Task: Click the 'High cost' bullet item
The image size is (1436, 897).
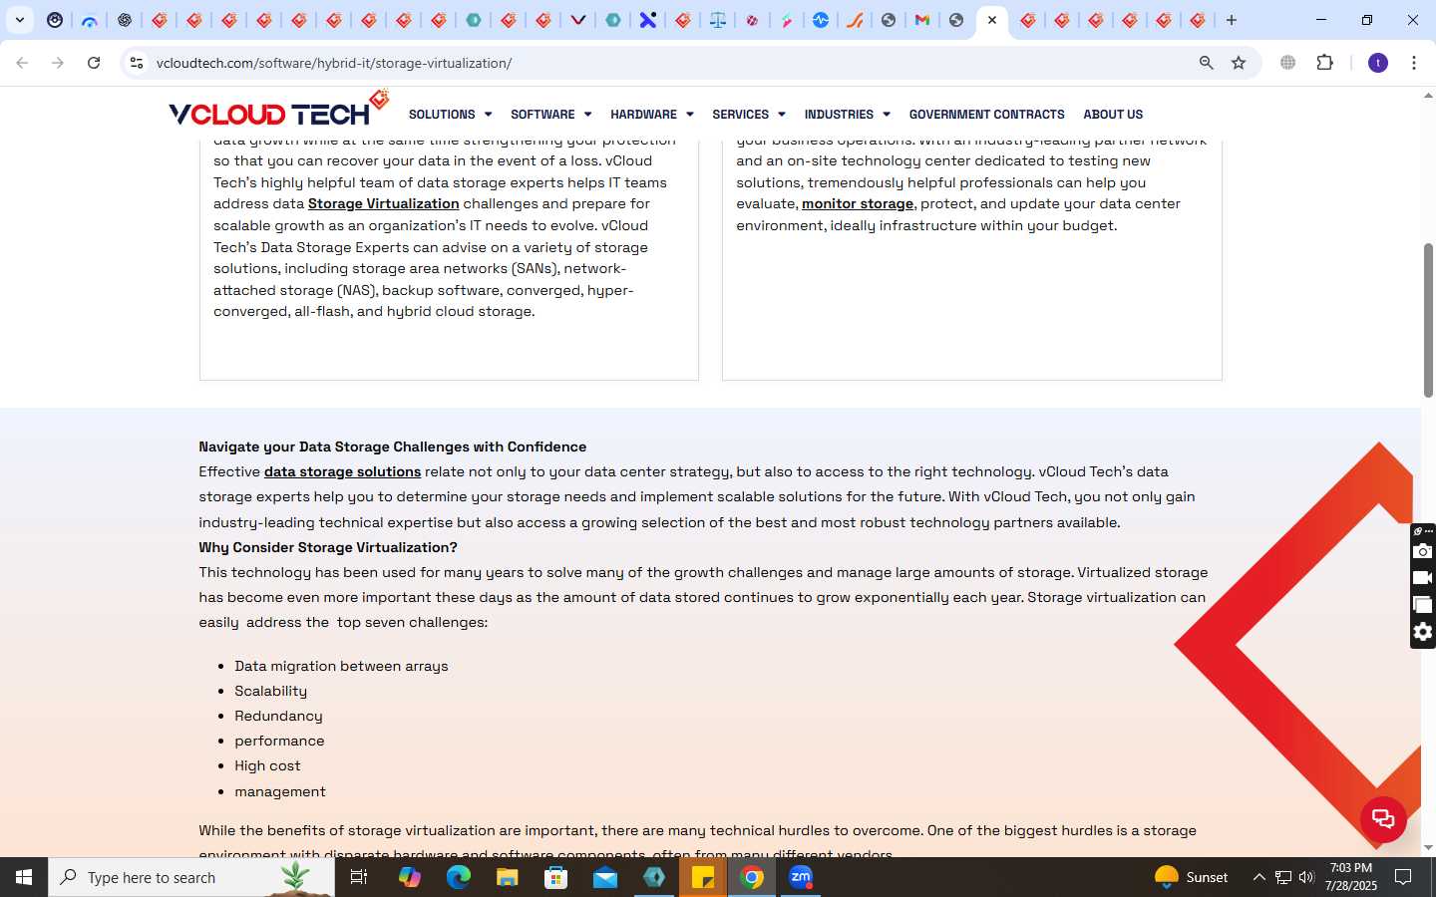Action: (x=267, y=765)
